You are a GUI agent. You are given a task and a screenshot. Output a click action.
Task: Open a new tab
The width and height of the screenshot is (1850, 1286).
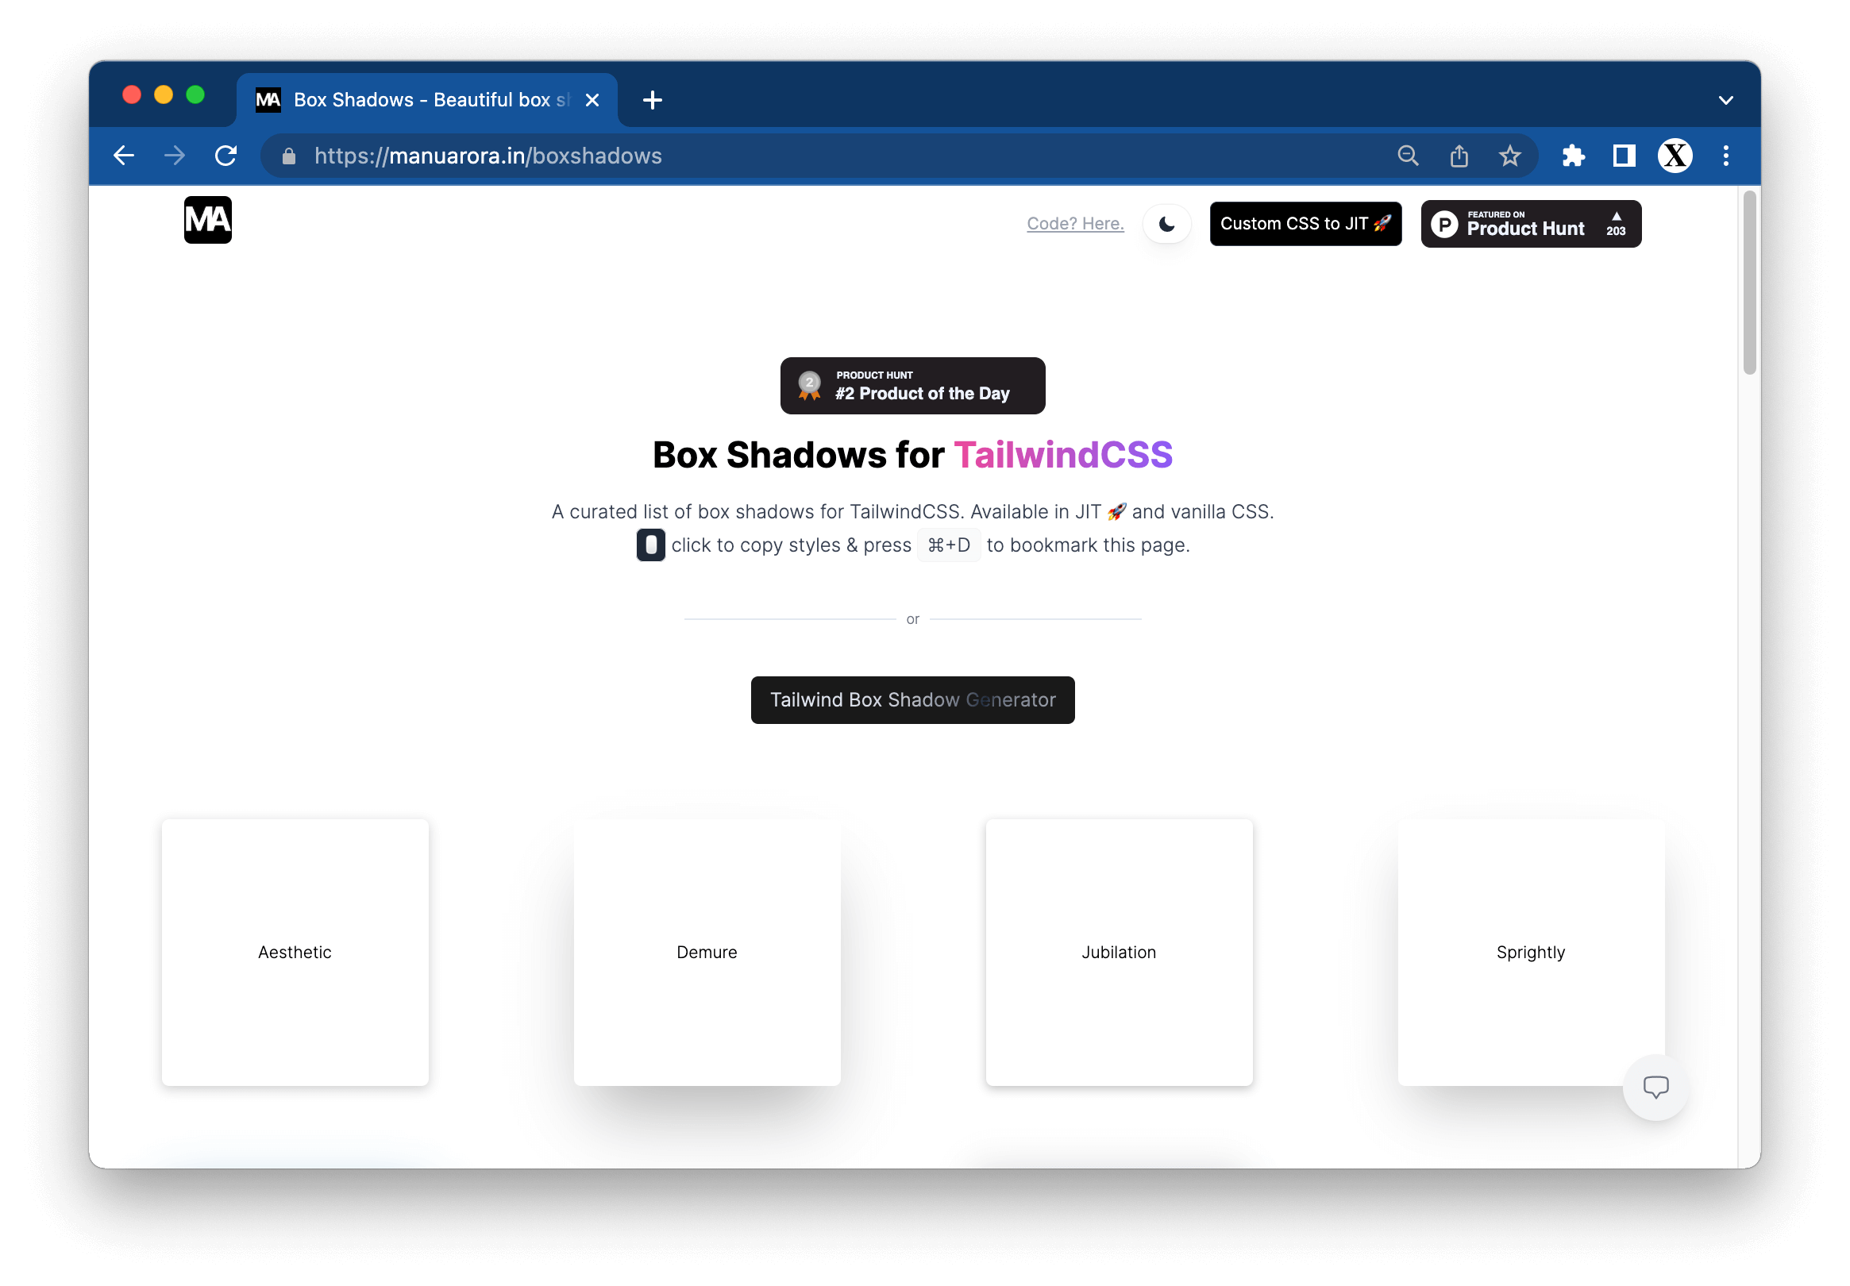click(x=652, y=100)
